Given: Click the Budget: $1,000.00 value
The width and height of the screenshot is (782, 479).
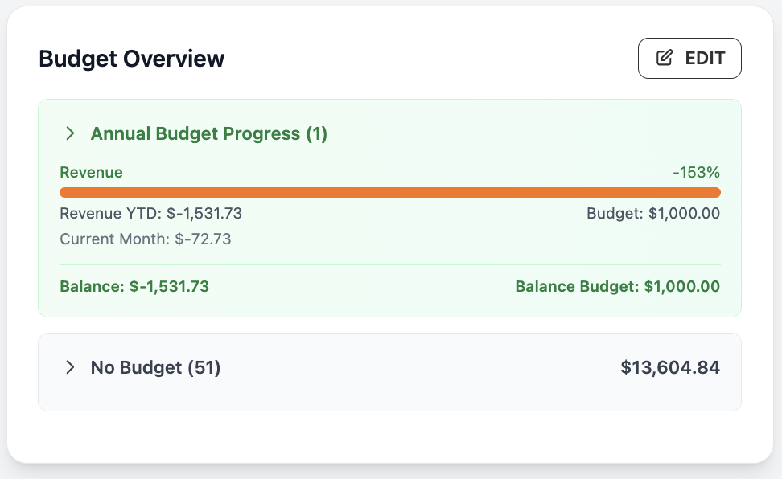Looking at the screenshot, I should point(652,214).
